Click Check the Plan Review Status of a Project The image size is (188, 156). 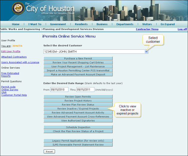[x=78, y=131]
